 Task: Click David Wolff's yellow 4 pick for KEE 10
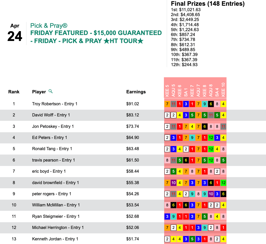(x=223, y=115)
